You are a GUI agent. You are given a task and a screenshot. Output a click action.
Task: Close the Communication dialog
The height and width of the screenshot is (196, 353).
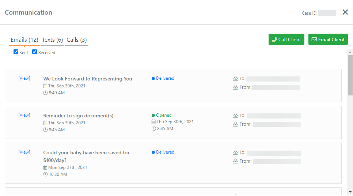[345, 12]
